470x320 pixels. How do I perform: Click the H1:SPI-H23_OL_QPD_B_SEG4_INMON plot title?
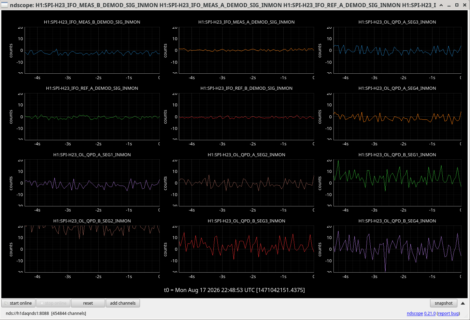tap(397, 221)
